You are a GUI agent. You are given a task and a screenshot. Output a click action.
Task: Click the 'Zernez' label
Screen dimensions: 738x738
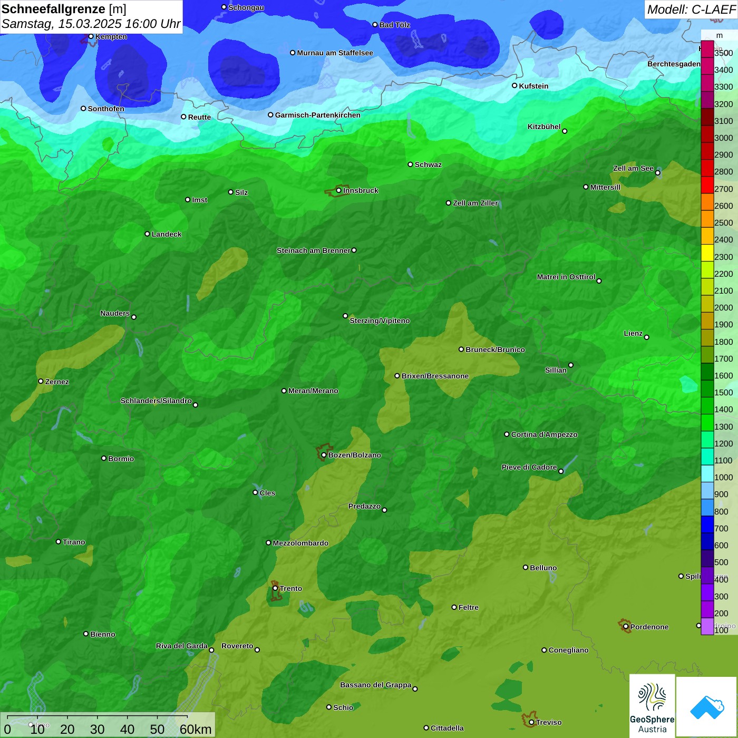click(57, 382)
